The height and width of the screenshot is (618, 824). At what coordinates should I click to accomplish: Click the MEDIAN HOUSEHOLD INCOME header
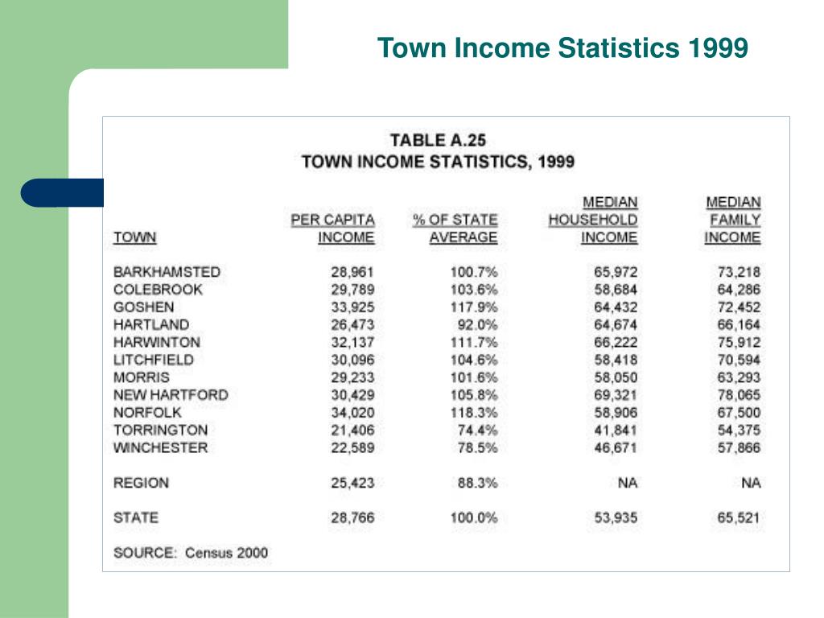coord(593,220)
